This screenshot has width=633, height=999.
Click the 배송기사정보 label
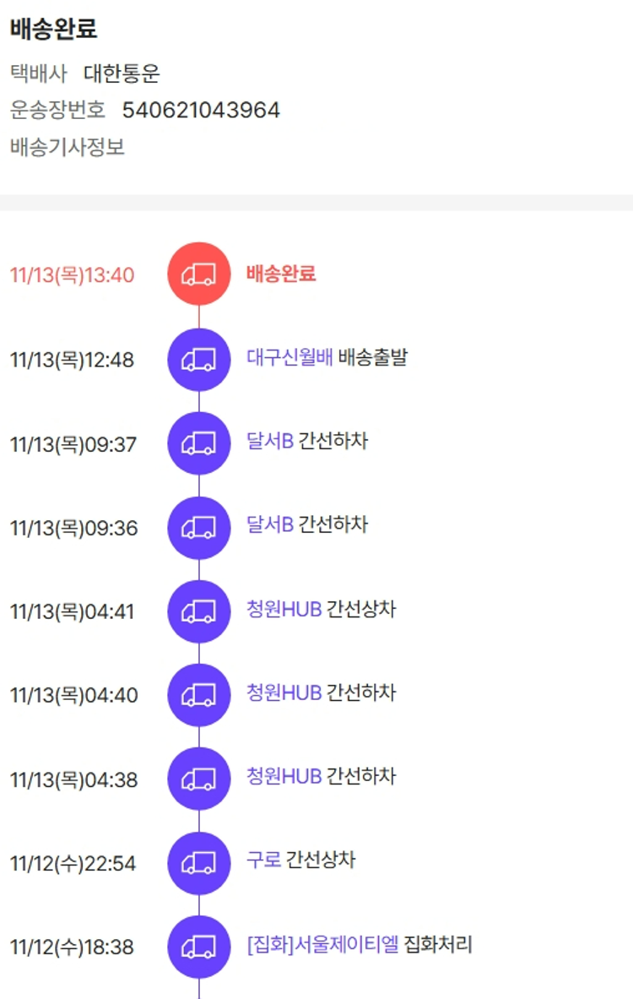click(68, 147)
